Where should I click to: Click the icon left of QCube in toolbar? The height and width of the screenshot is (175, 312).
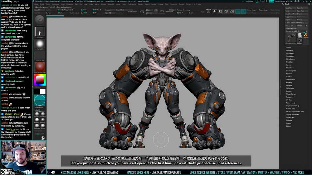[142, 12]
